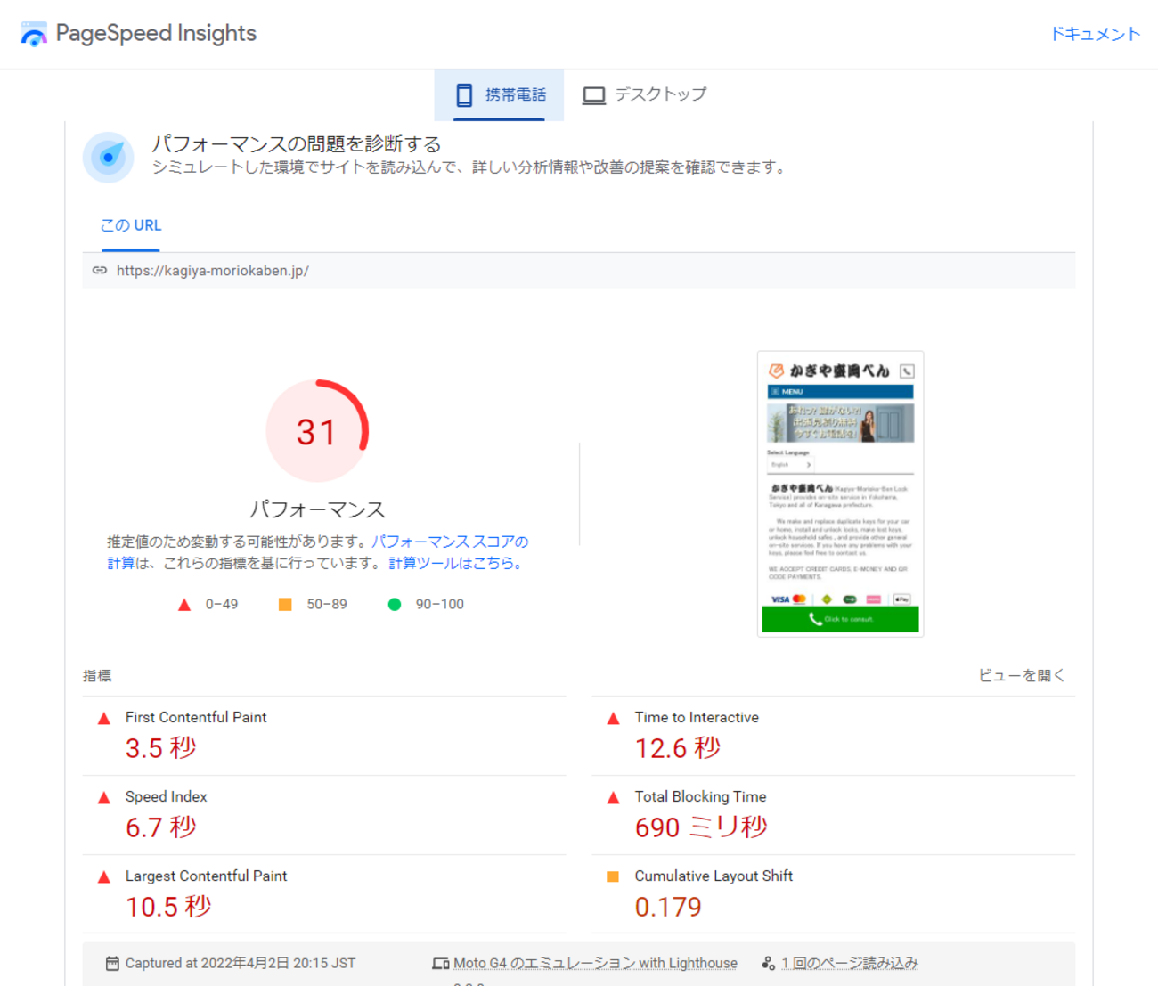Click the page-load count icon in the footer
The image size is (1158, 986).
(768, 964)
